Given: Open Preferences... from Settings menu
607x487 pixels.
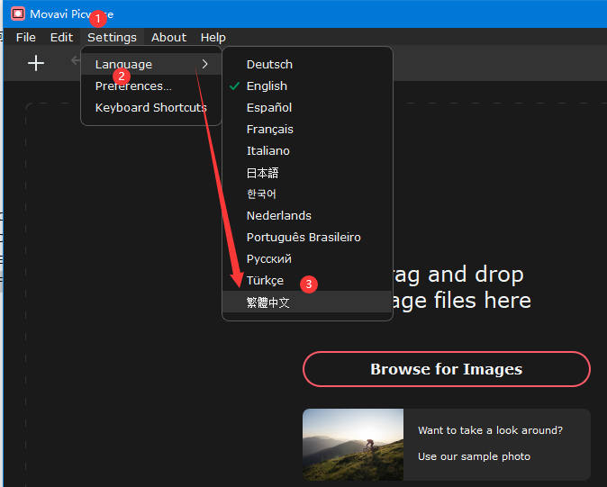Looking at the screenshot, I should pyautogui.click(x=151, y=86).
